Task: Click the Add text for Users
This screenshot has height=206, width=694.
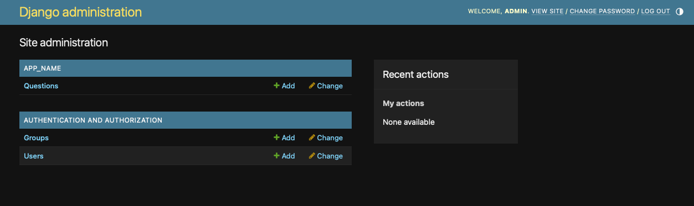Action: (x=288, y=156)
